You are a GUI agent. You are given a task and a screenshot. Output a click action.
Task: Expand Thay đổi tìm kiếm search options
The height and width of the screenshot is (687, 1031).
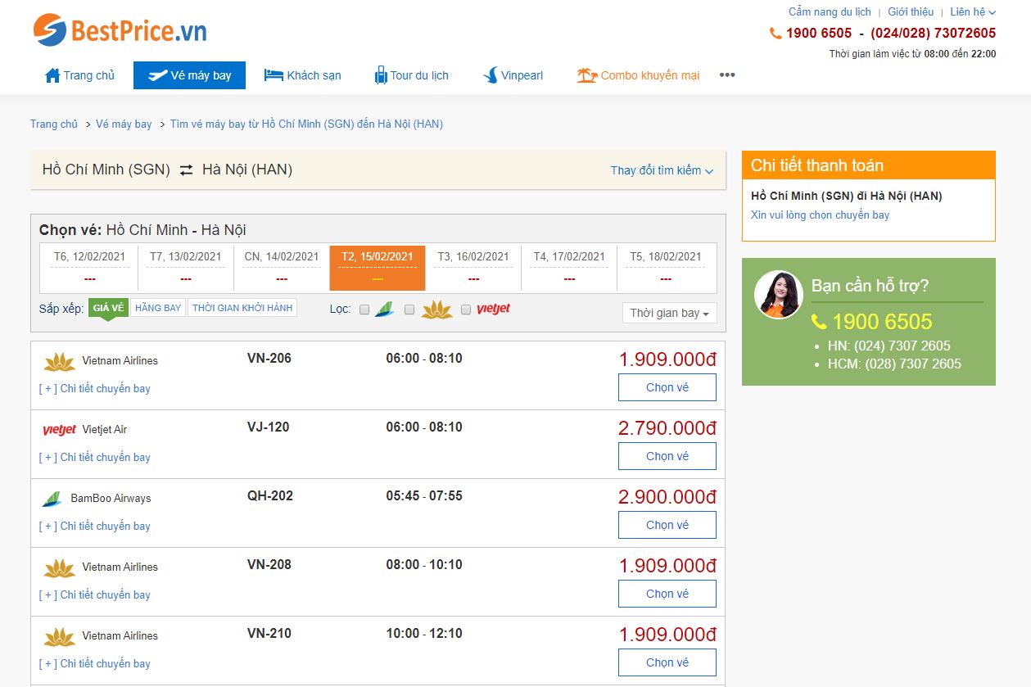(662, 170)
